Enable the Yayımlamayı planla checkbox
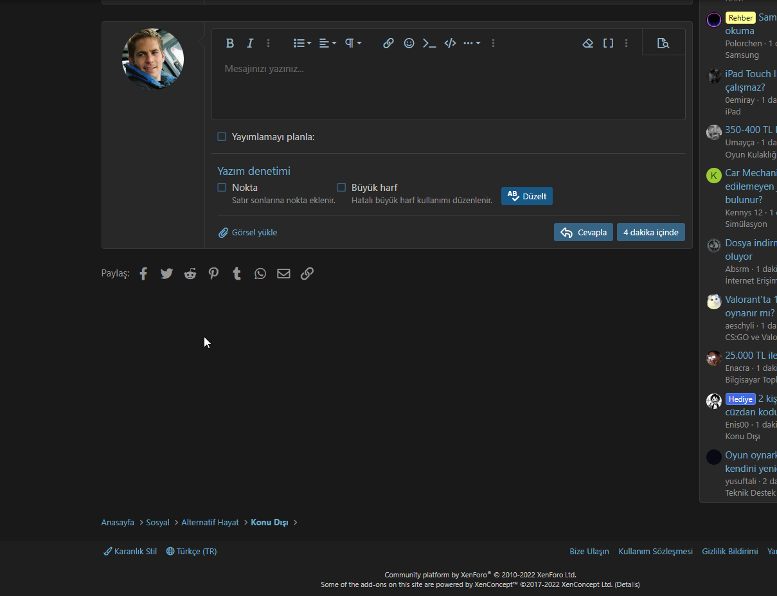The image size is (777, 596). pos(222,137)
